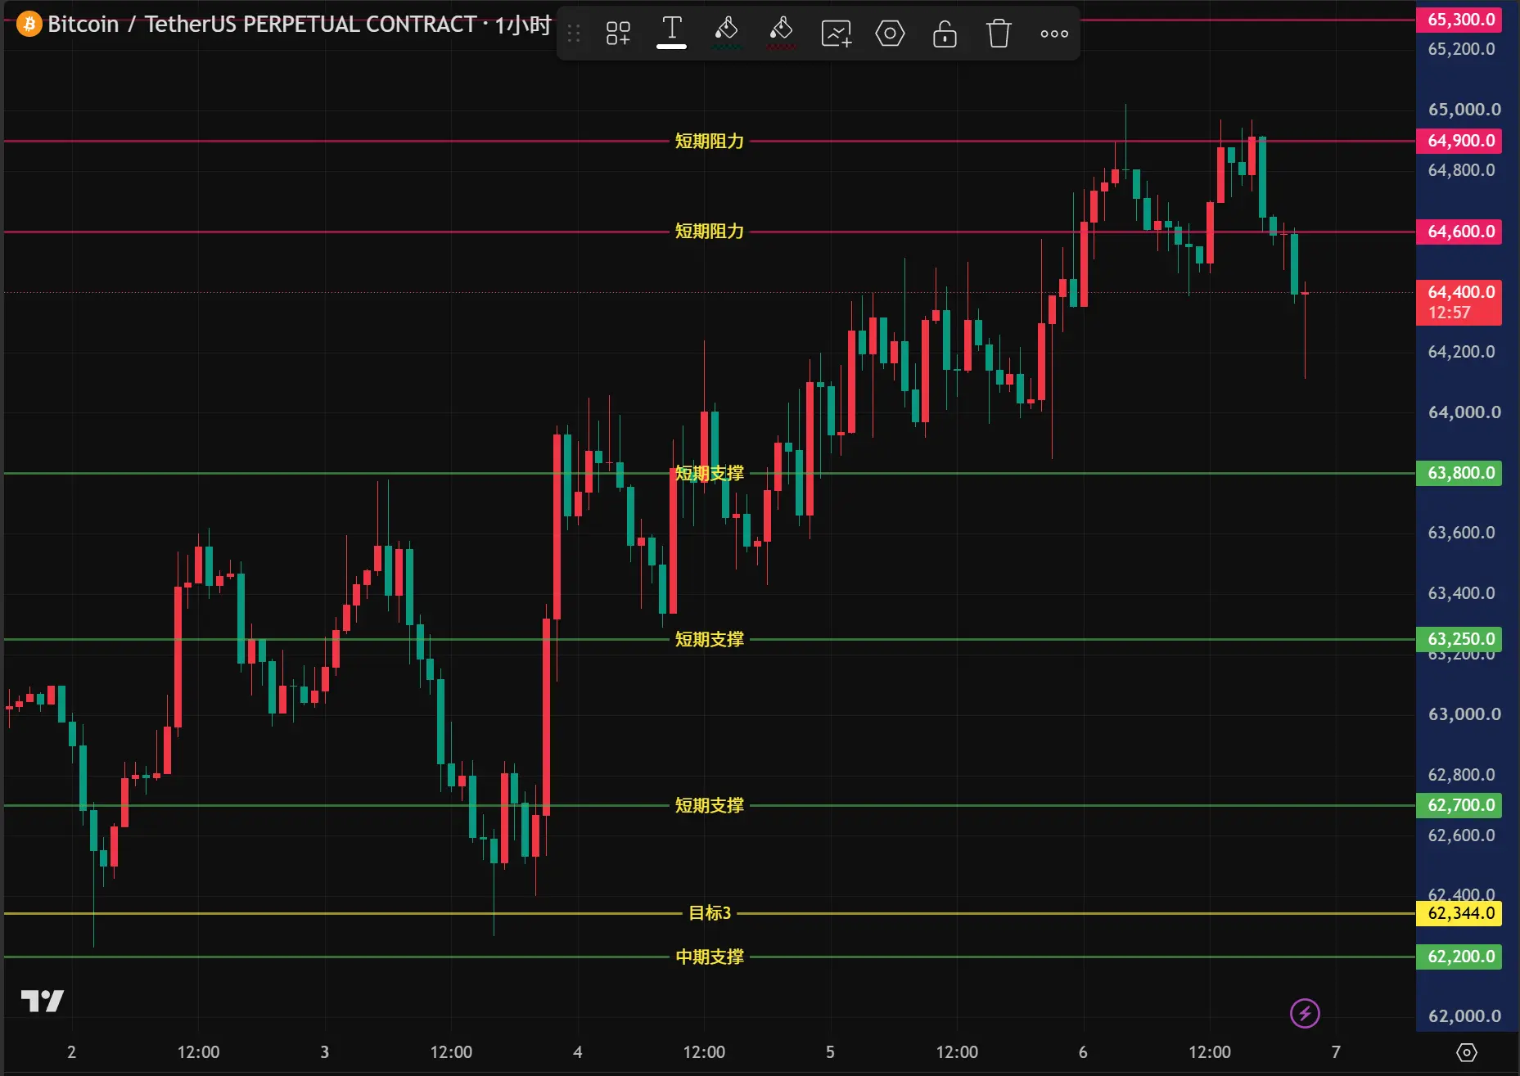Click the 63,000.0 price scale label
This screenshot has height=1076, width=1520.
1464,714
